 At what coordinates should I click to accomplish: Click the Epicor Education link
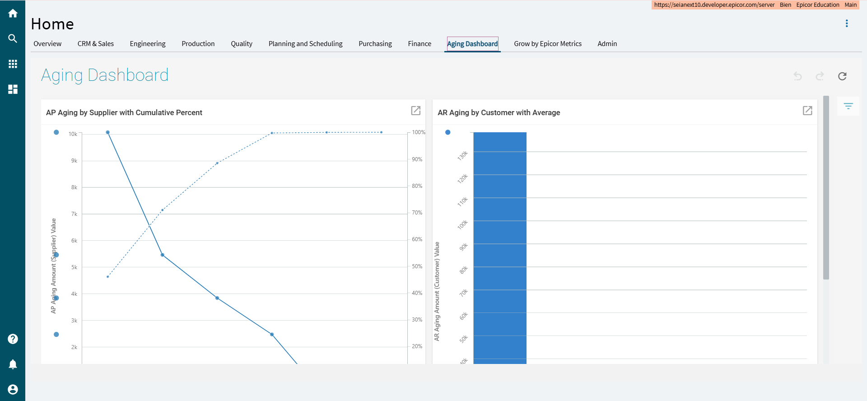click(x=817, y=5)
